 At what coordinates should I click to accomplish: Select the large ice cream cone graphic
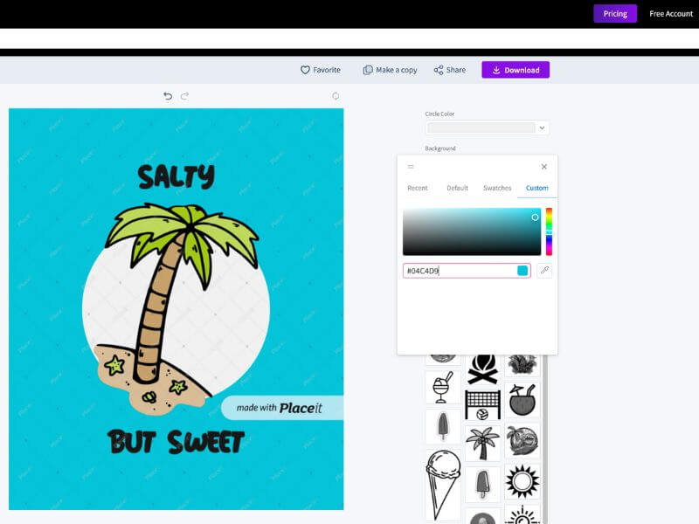point(443,485)
